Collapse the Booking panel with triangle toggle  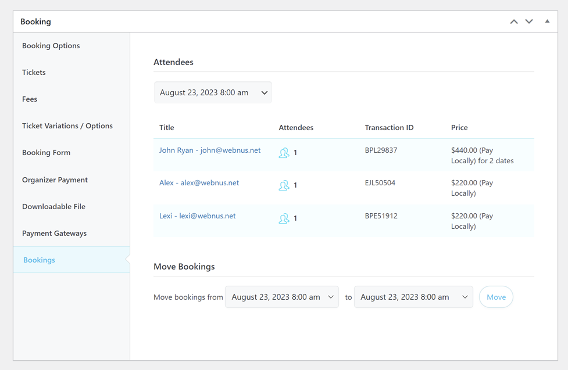(547, 21)
